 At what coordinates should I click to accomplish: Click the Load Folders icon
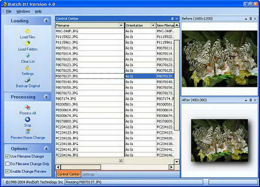(28, 43)
